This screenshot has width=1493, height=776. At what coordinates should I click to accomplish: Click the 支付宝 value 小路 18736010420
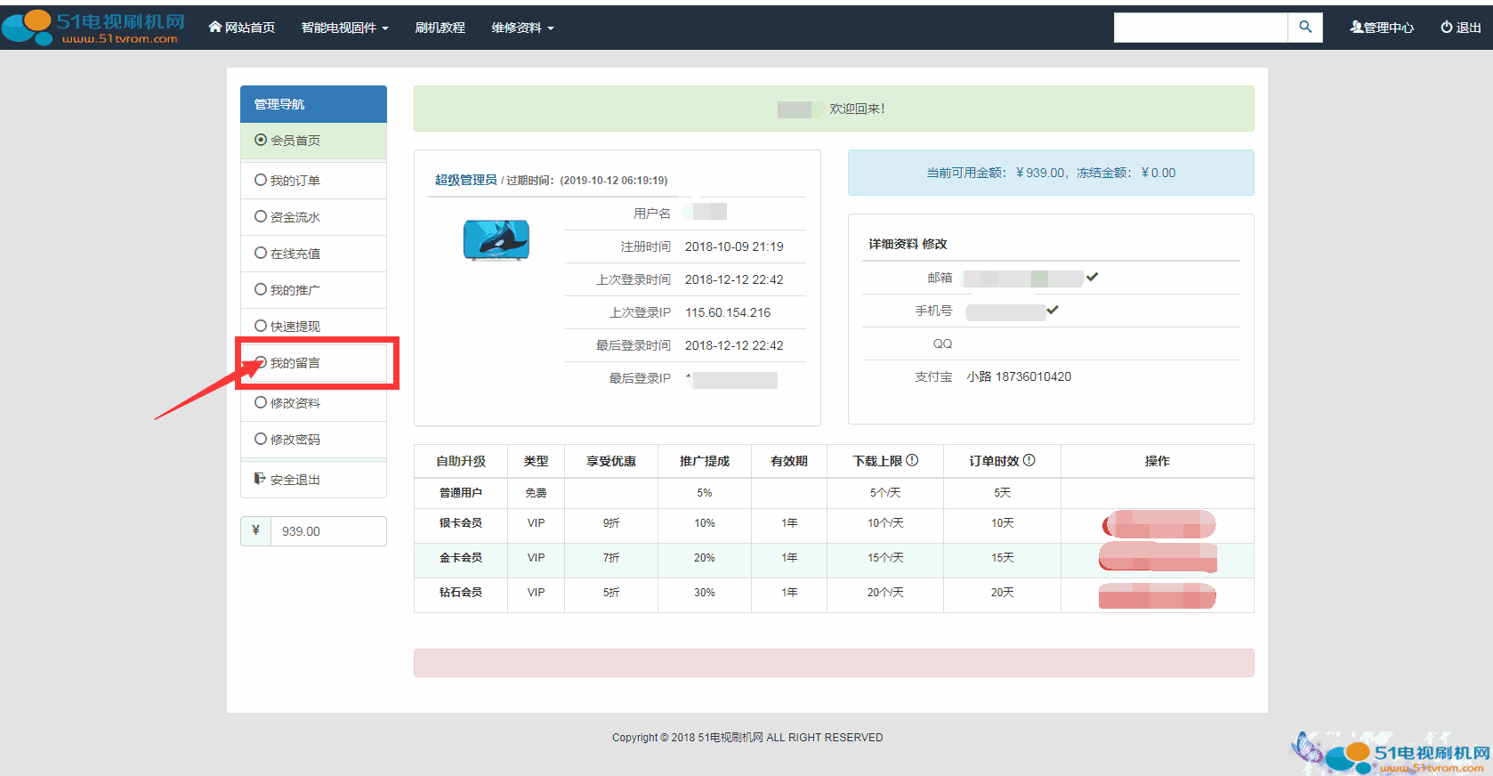click(x=1019, y=376)
